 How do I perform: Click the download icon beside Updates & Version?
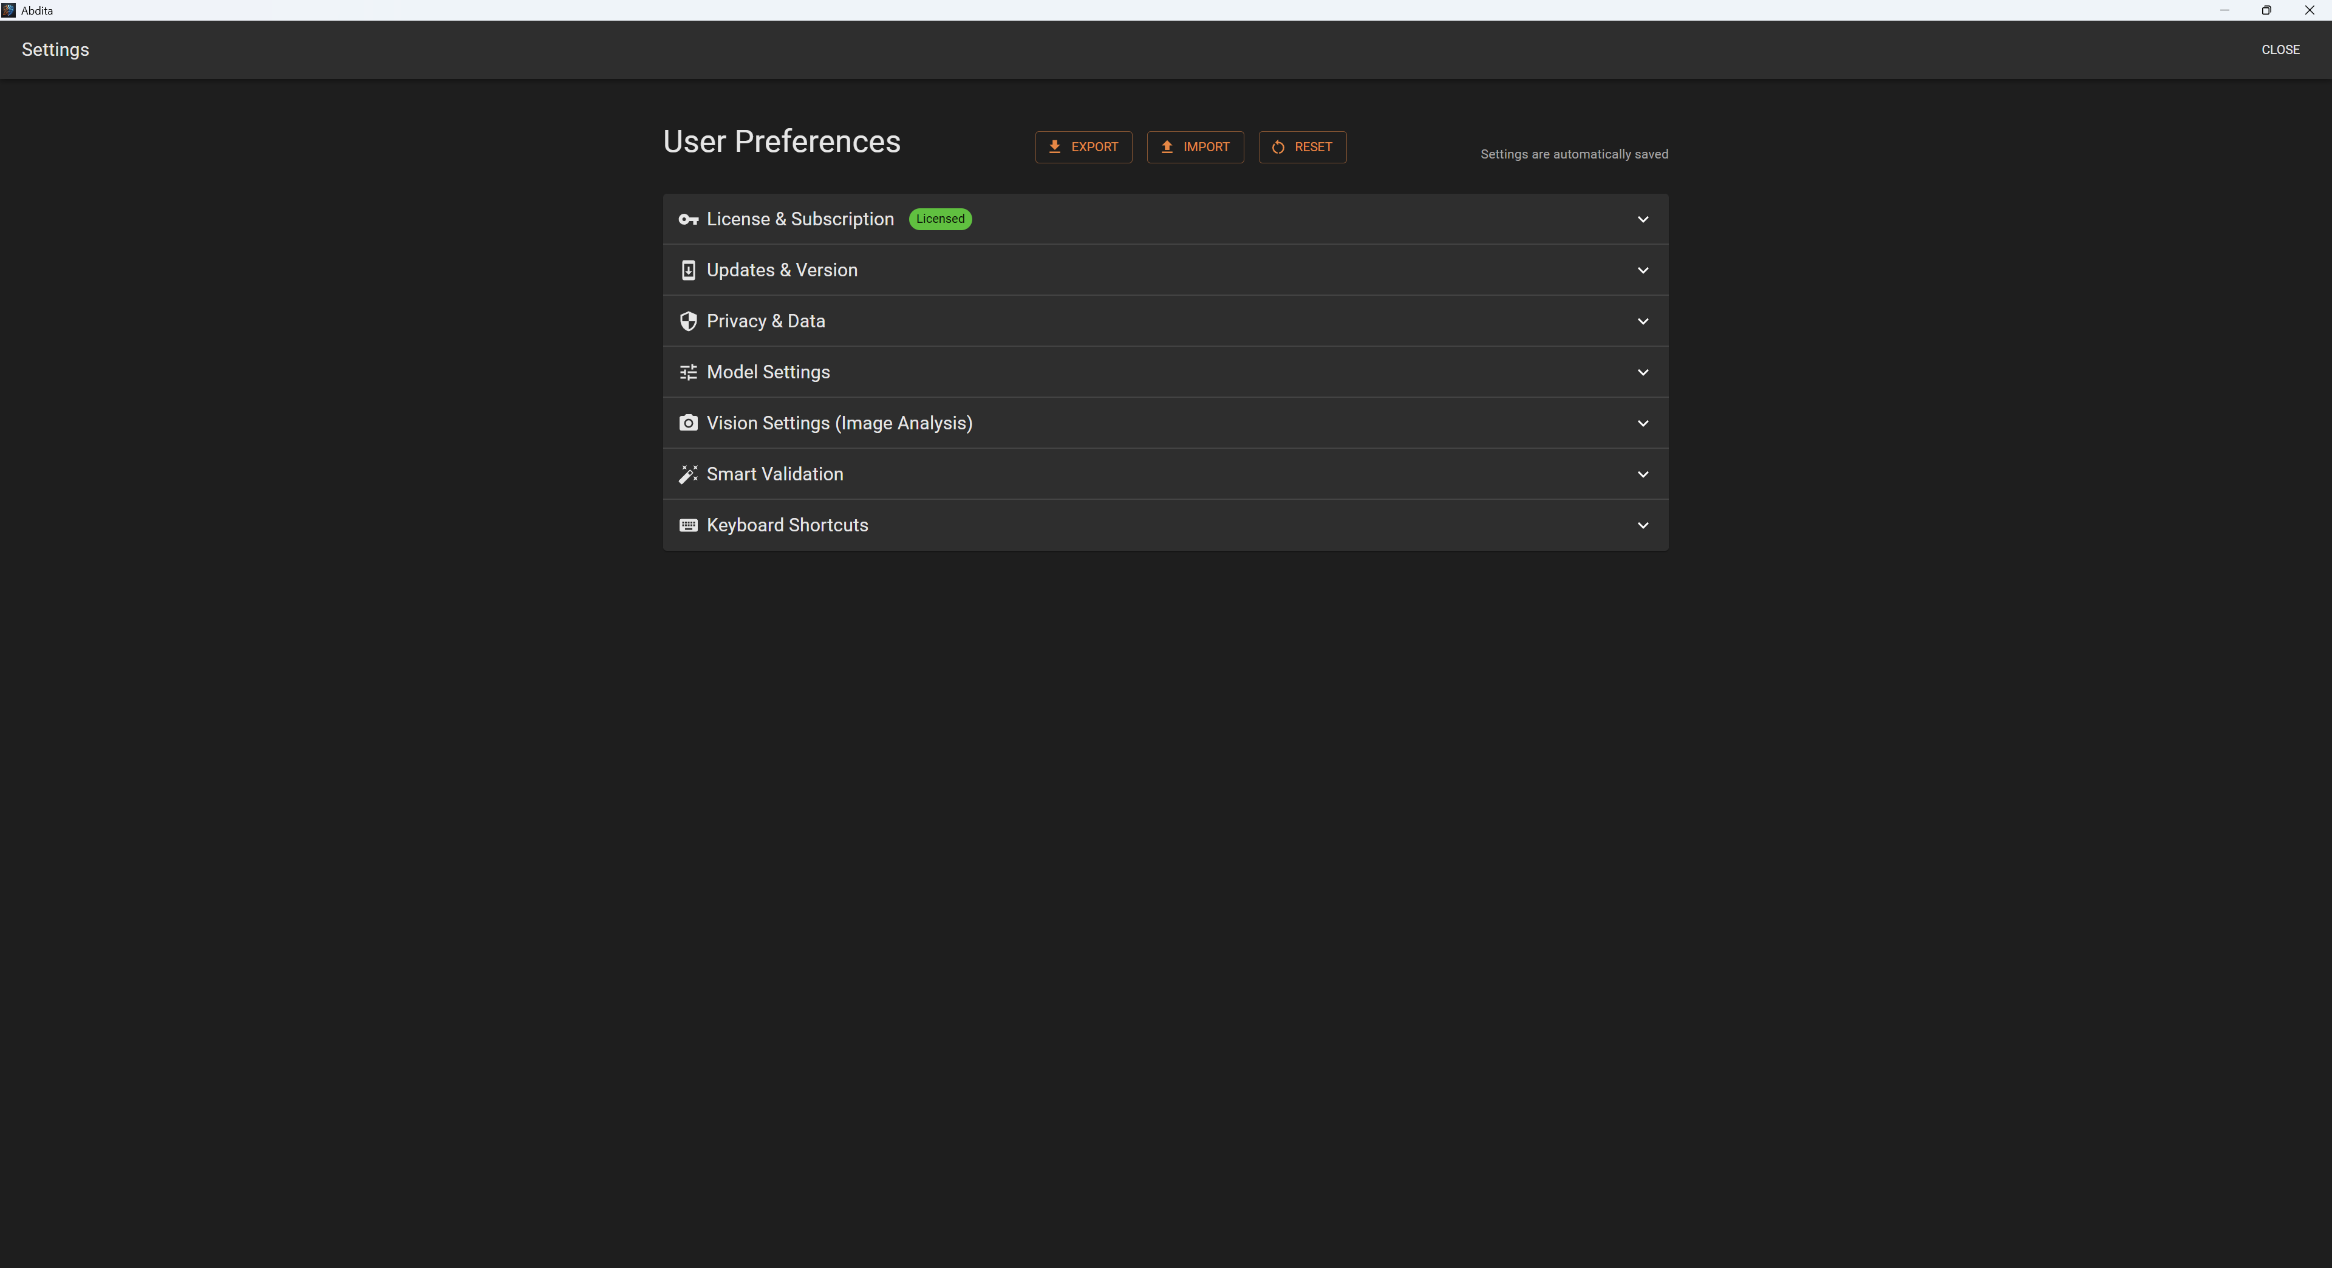pyautogui.click(x=688, y=271)
